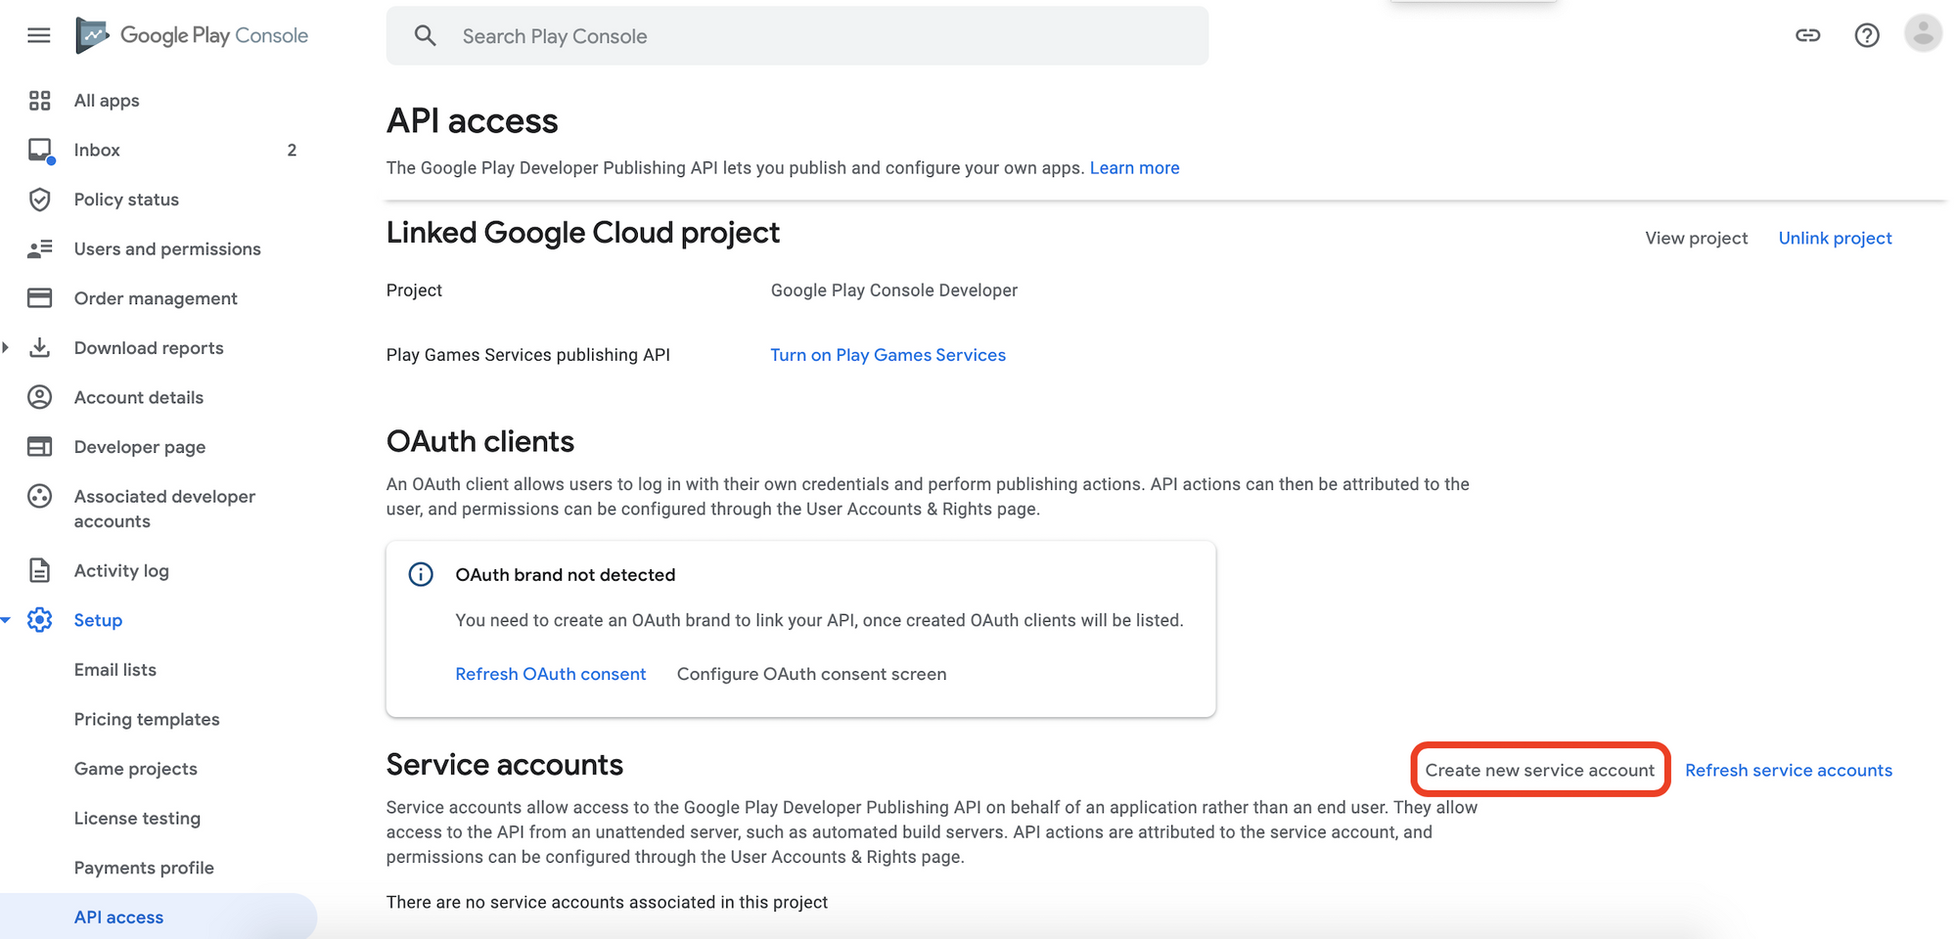
Task: Expand the Download reports section
Action: [6, 347]
